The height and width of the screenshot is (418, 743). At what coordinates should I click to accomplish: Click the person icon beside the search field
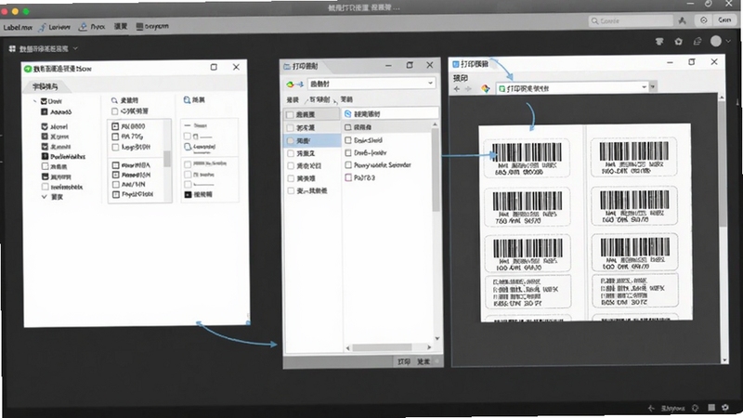(x=682, y=20)
